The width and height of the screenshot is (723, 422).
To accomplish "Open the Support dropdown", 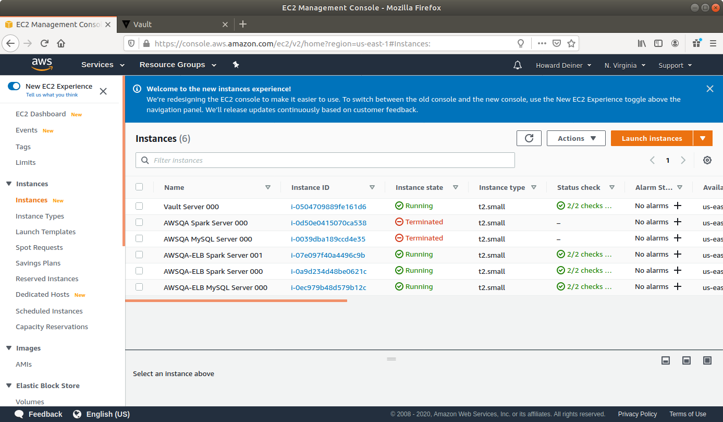I will (x=675, y=65).
